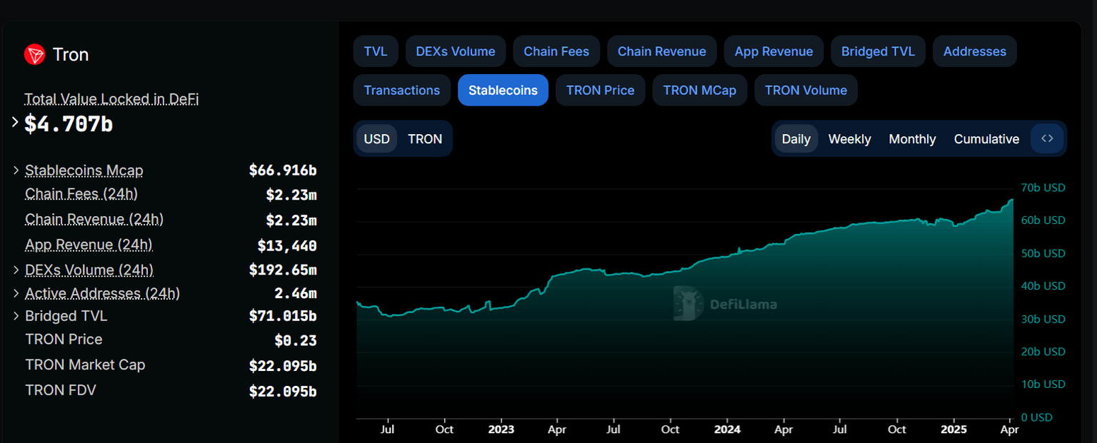Expand Active Addresses (24h) section

(16, 292)
